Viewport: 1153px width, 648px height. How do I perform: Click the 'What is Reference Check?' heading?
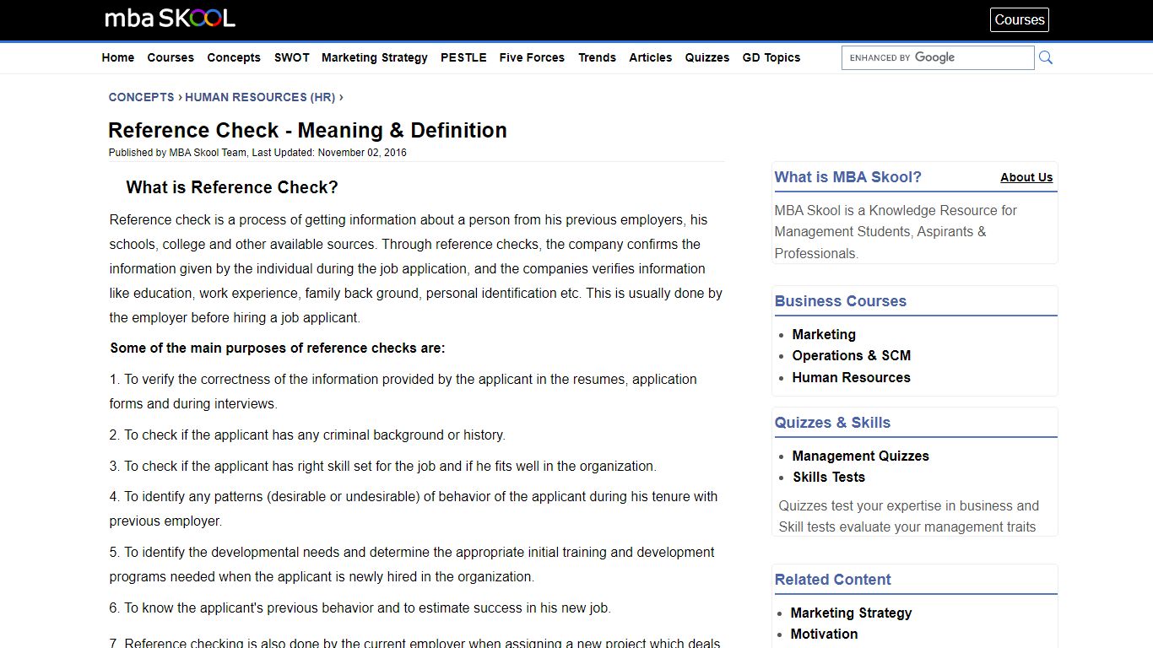click(232, 187)
